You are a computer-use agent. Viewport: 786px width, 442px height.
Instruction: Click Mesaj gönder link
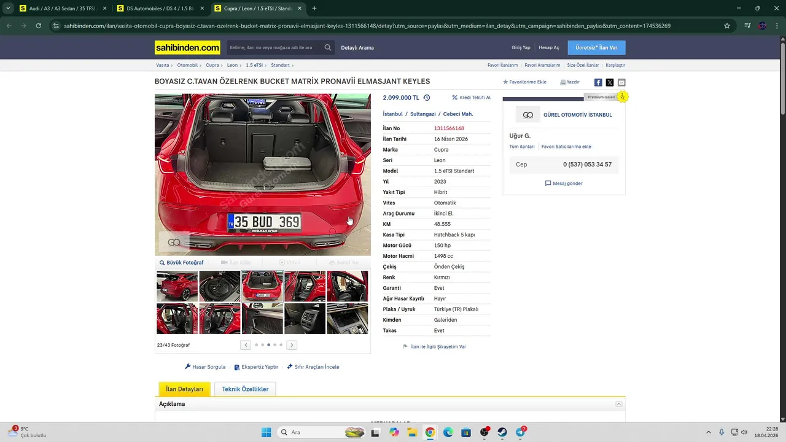[x=564, y=184]
